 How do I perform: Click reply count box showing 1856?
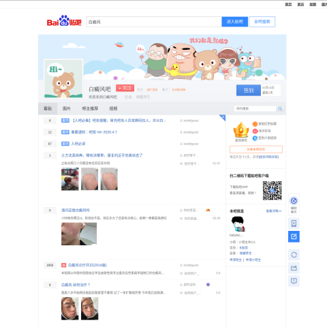pyautogui.click(x=50, y=265)
